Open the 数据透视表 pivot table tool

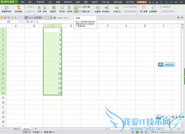pyautogui.click(x=6, y=9)
